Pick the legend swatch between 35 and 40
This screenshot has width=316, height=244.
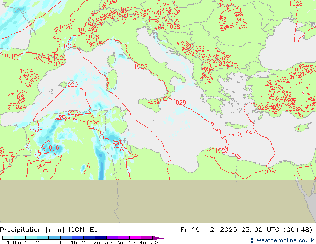pyautogui.click(x=124, y=238)
